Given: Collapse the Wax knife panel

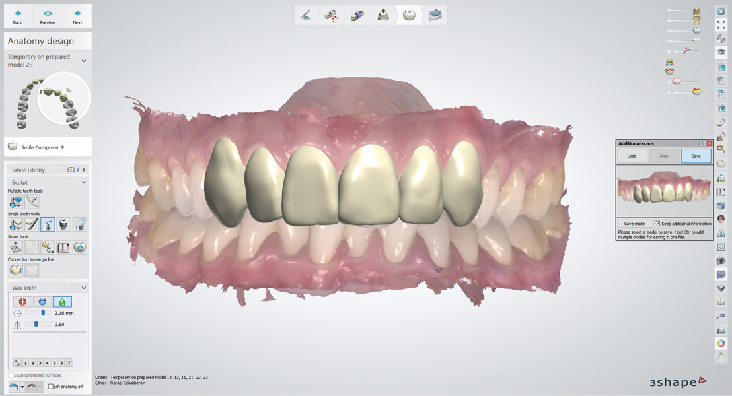Looking at the screenshot, I should [84, 288].
